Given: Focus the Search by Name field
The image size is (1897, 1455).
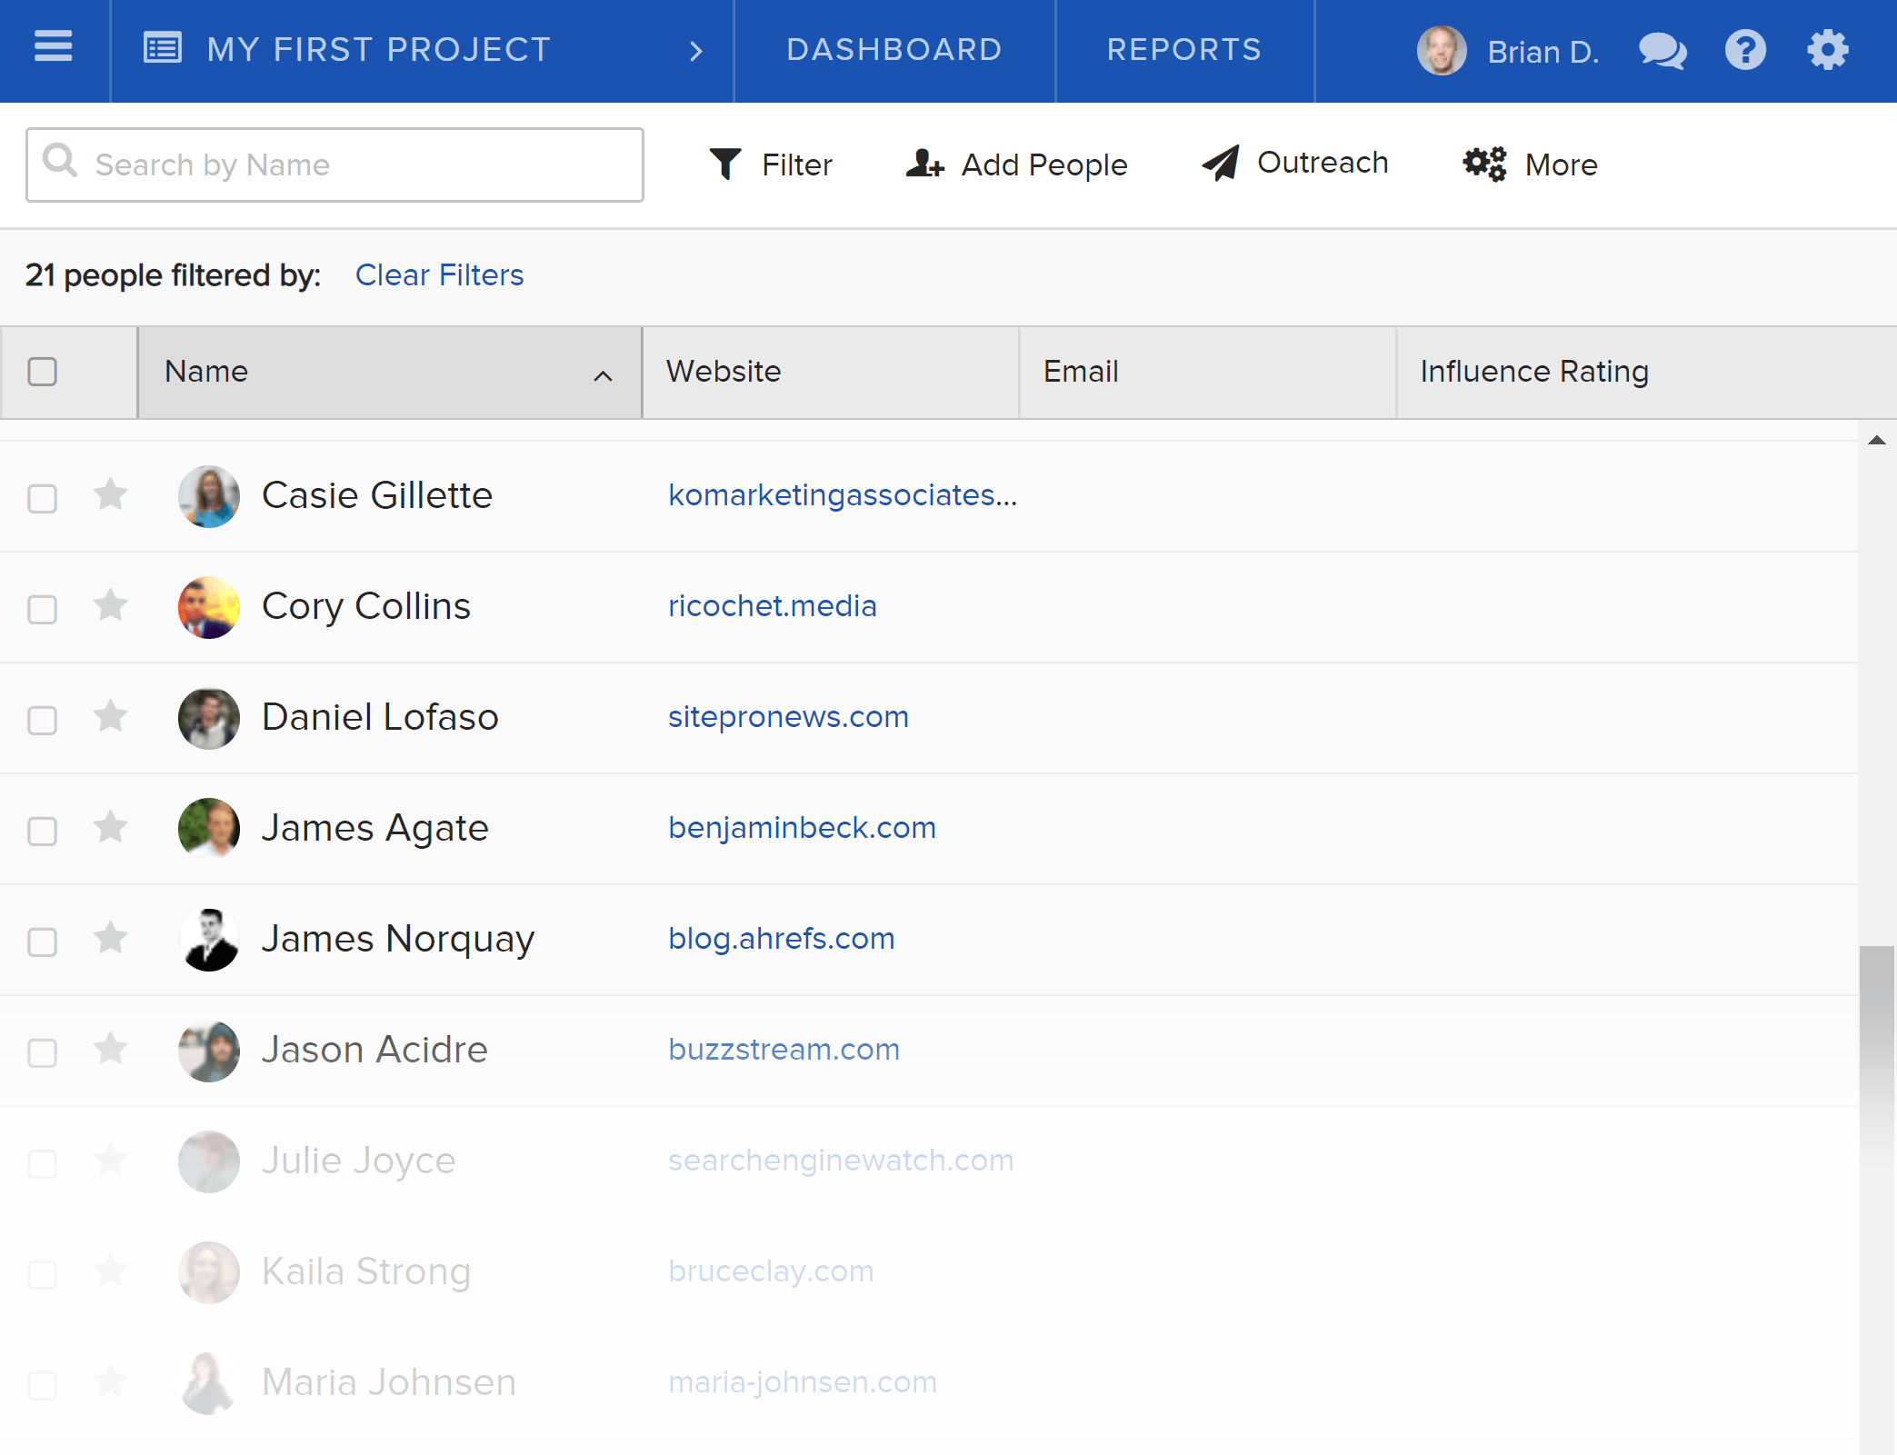Looking at the screenshot, I should click(x=334, y=164).
